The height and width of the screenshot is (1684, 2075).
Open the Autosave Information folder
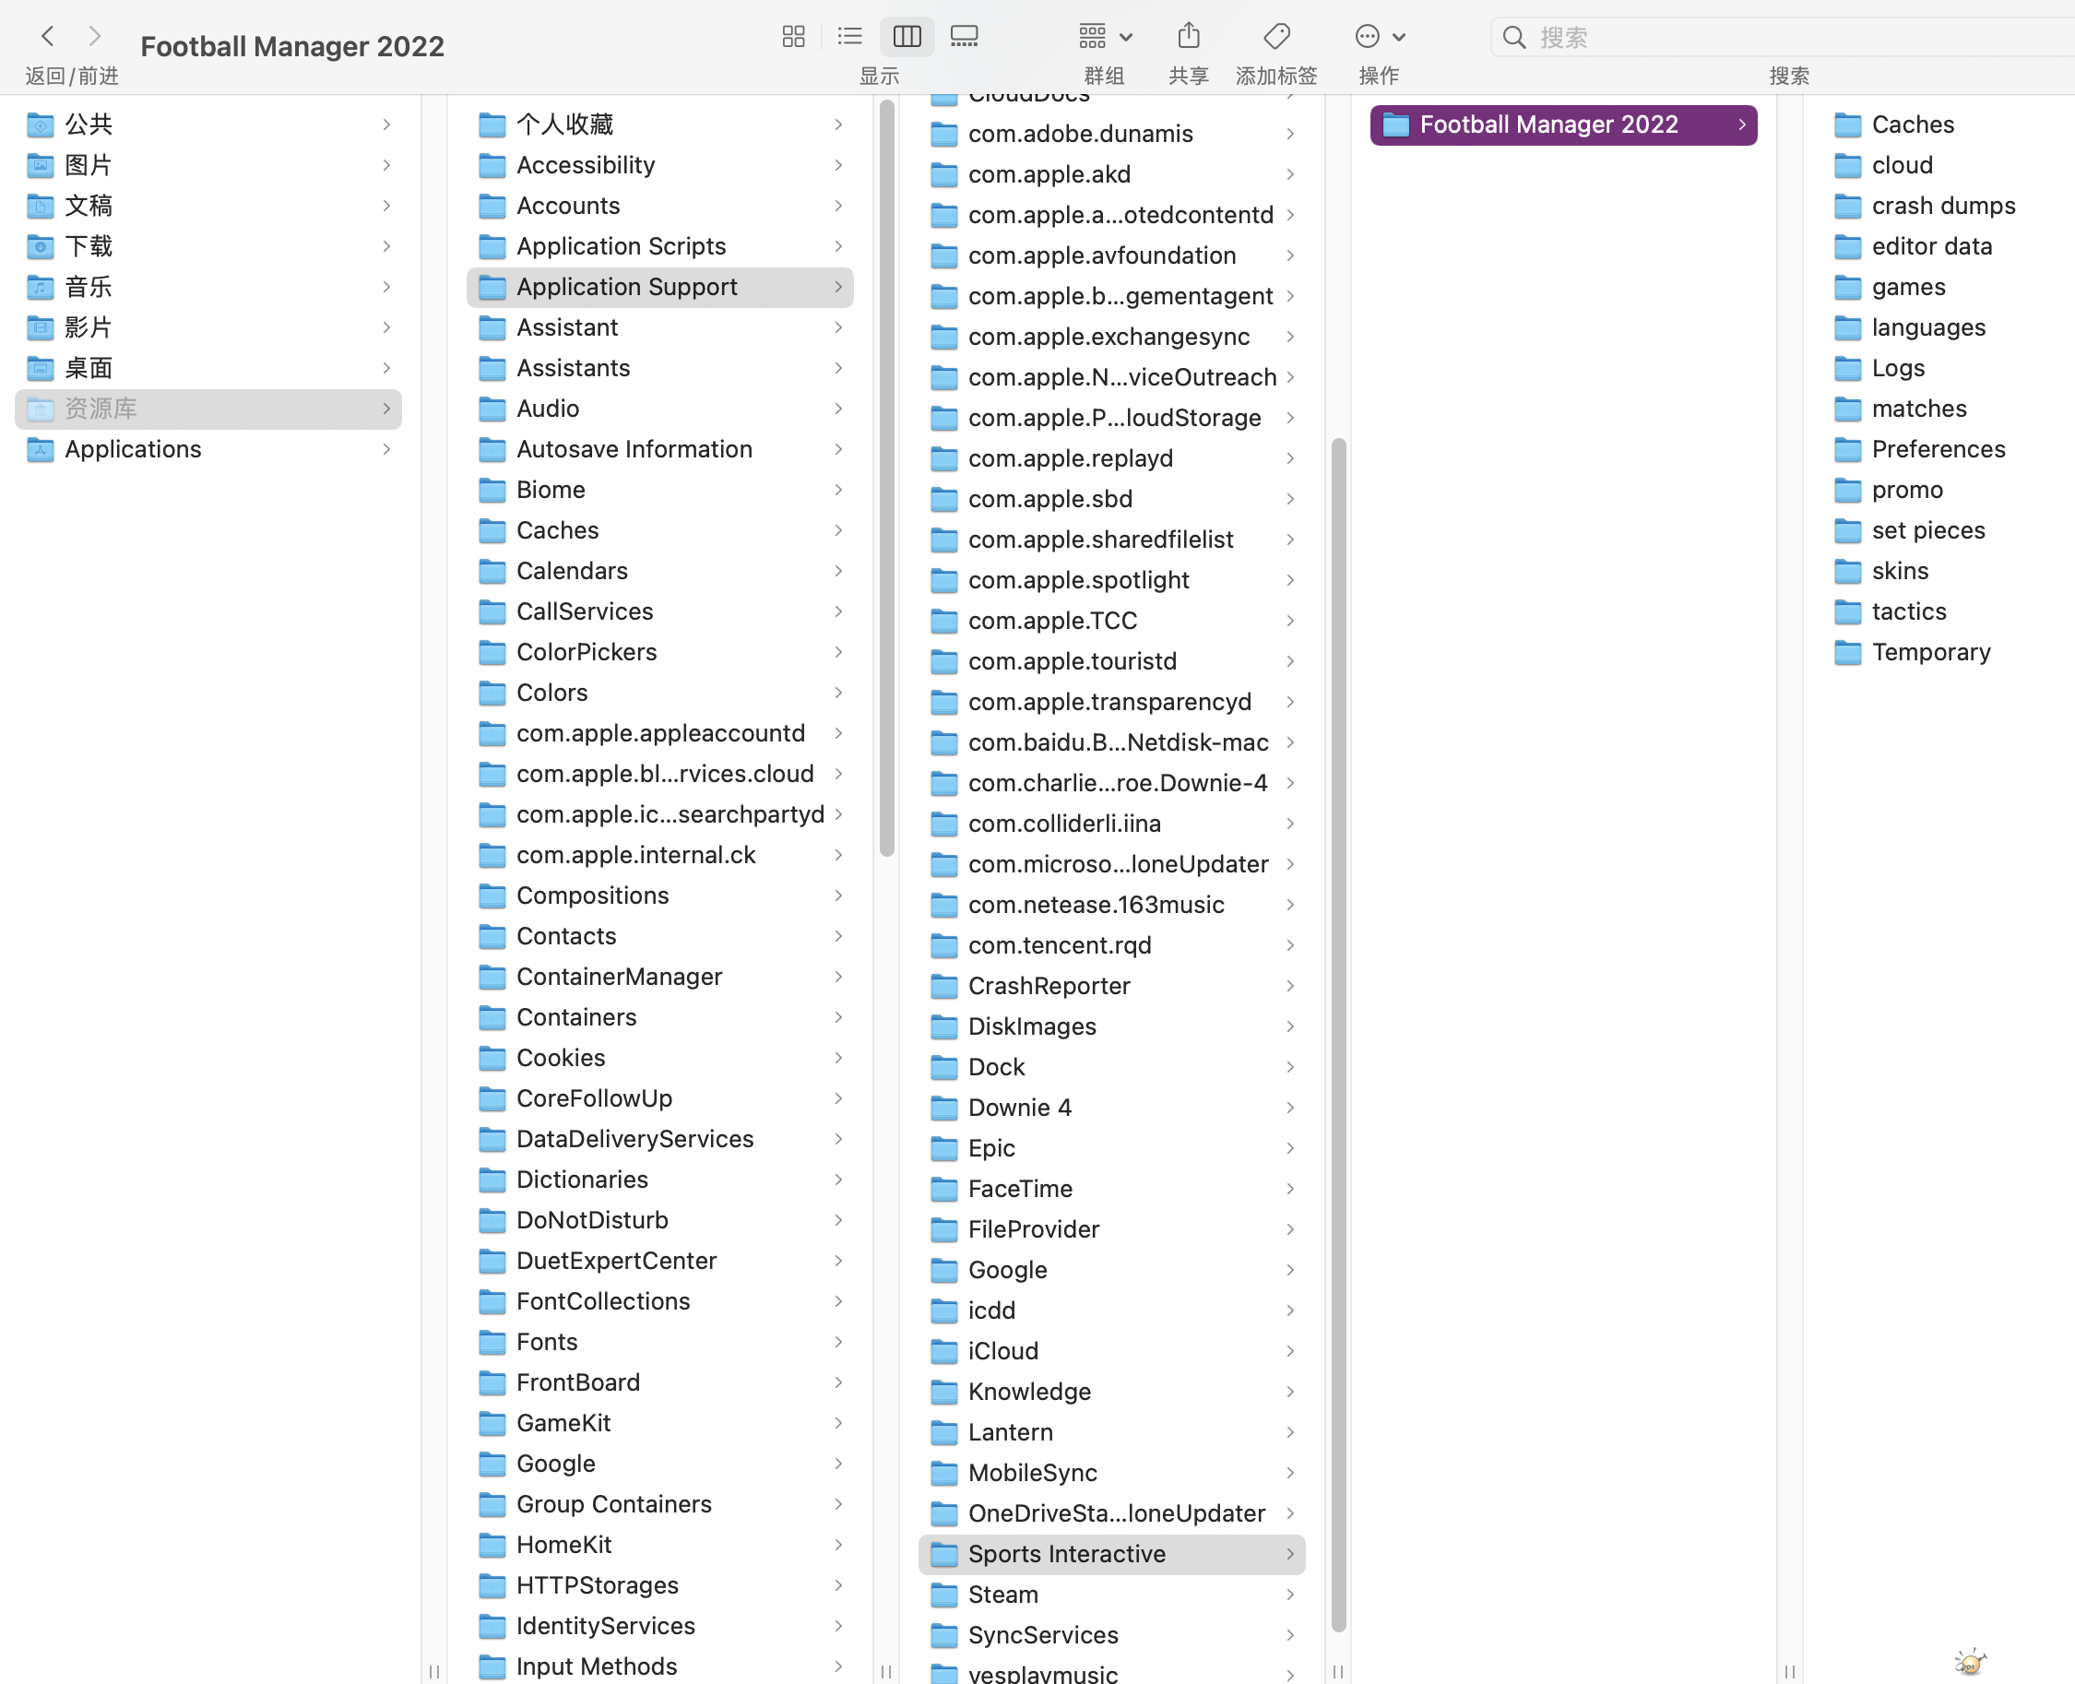659,449
